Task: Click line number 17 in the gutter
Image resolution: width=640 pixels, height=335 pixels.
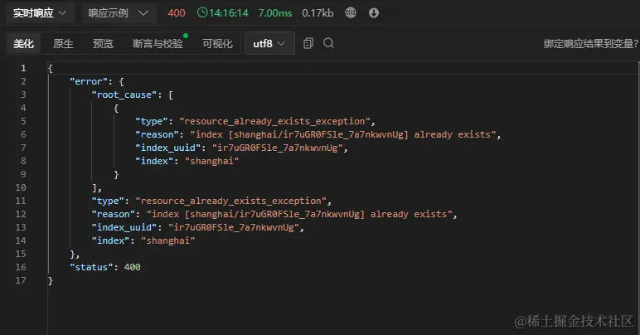Action: [x=21, y=281]
